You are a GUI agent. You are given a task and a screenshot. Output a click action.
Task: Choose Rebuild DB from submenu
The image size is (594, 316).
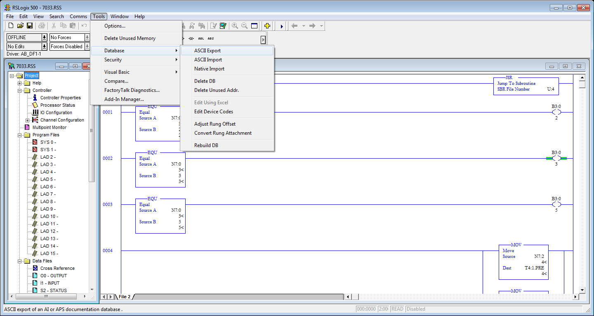(x=227, y=145)
